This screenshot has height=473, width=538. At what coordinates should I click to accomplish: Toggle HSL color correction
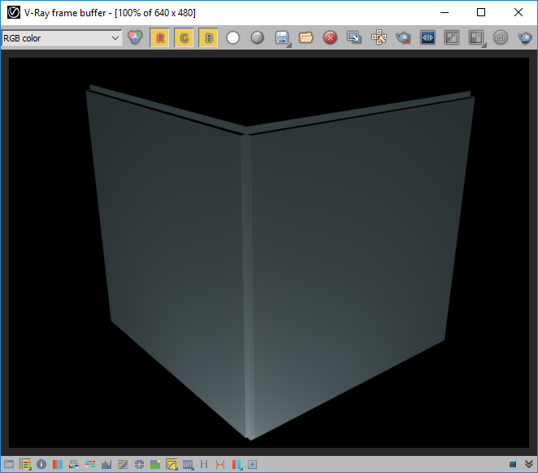pyautogui.click(x=74, y=464)
